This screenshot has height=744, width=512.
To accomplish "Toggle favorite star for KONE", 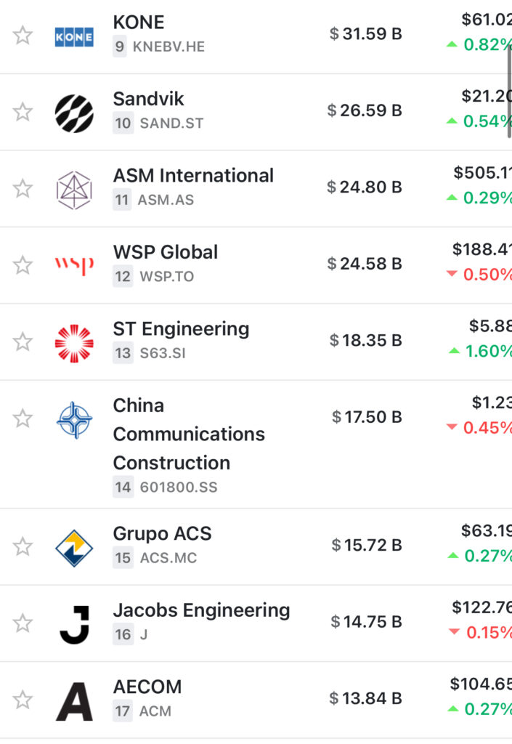I will click(x=23, y=36).
